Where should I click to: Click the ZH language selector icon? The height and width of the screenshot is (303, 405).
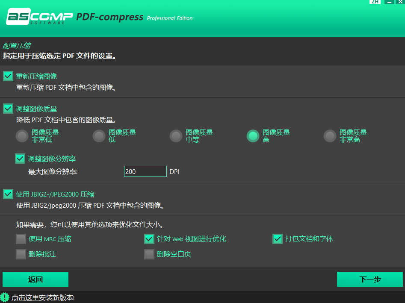coord(375,2)
